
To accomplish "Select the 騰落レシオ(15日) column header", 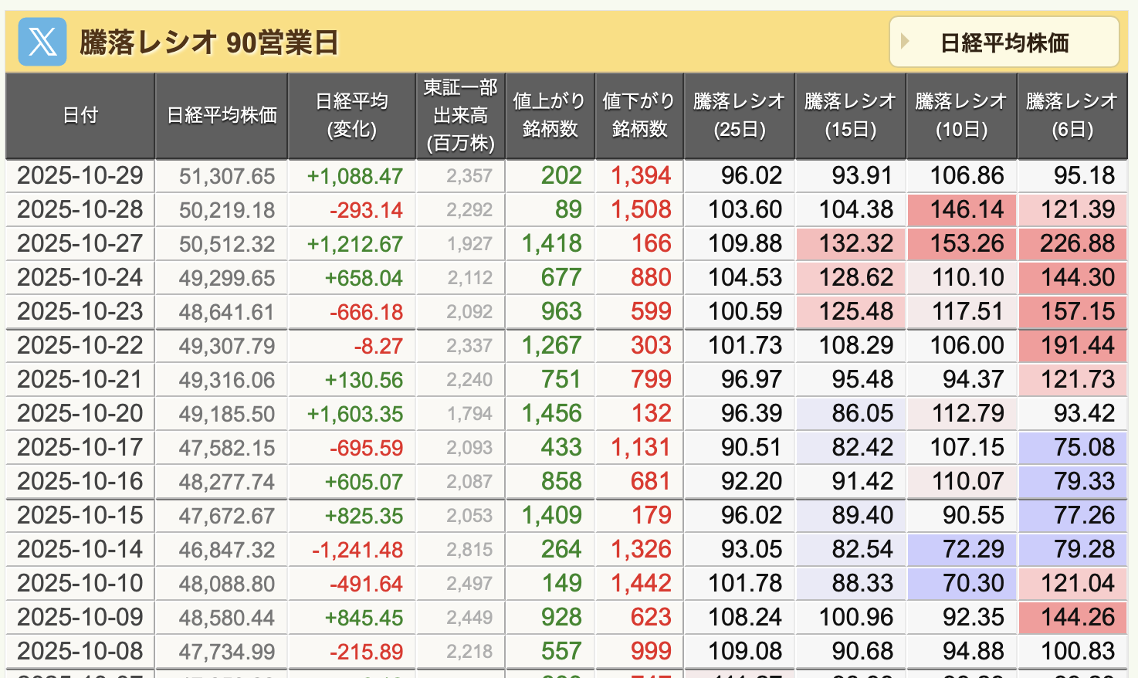I will (x=850, y=116).
